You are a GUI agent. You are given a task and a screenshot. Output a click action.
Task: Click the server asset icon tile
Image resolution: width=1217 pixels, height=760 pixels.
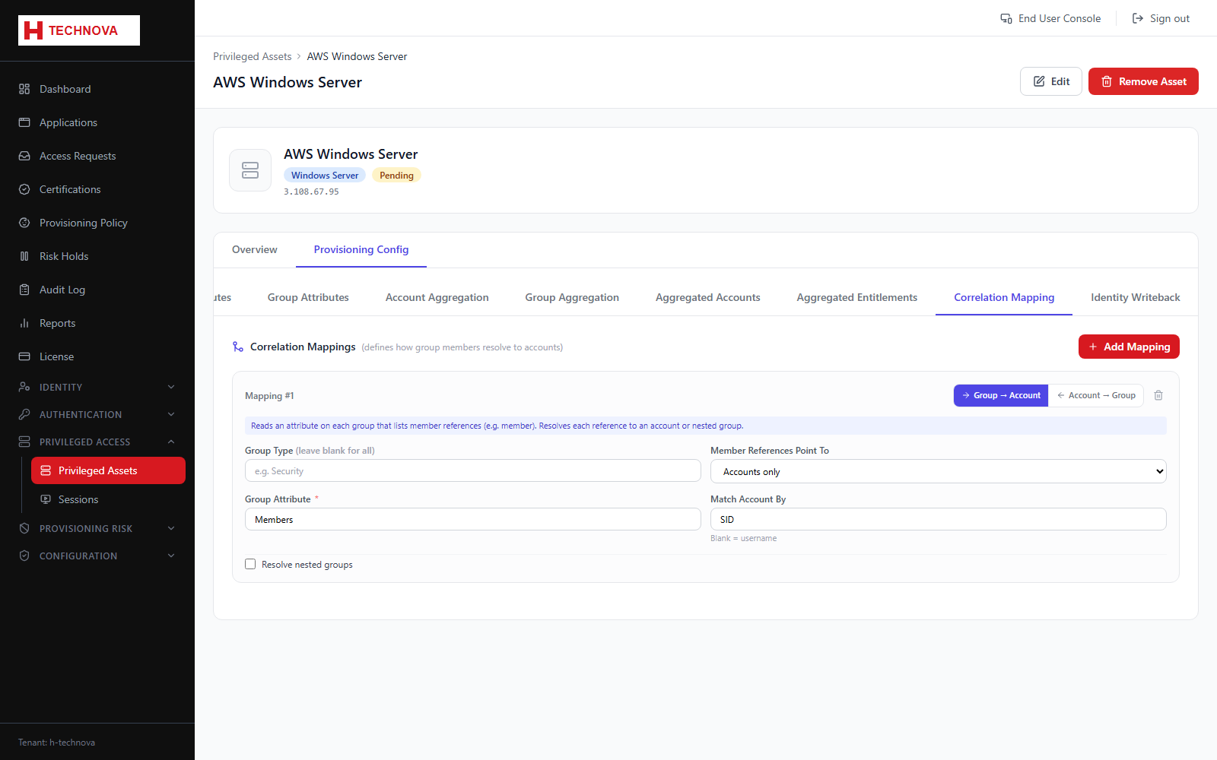coord(250,170)
